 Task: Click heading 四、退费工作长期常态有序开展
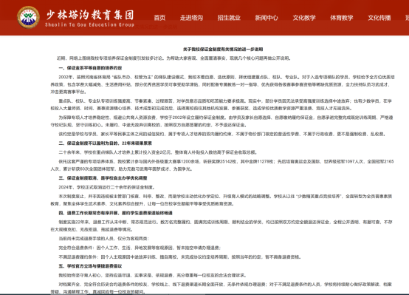tap(115, 213)
